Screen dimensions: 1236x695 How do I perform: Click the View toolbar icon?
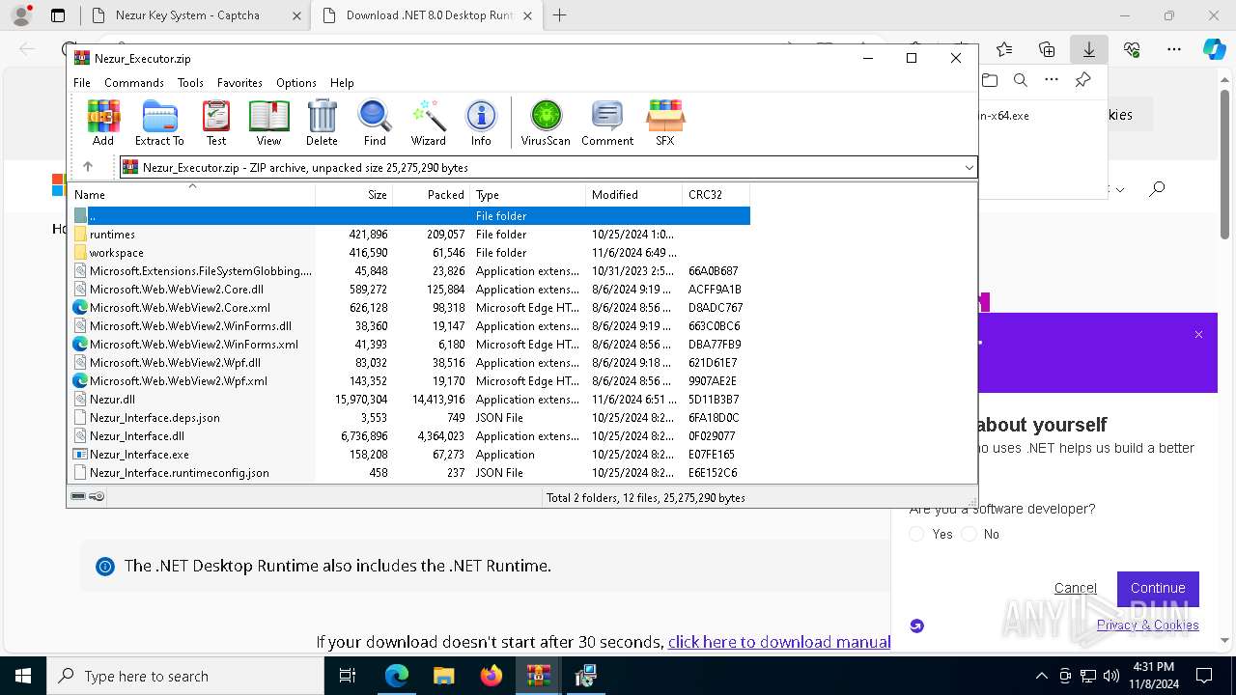pyautogui.click(x=268, y=123)
